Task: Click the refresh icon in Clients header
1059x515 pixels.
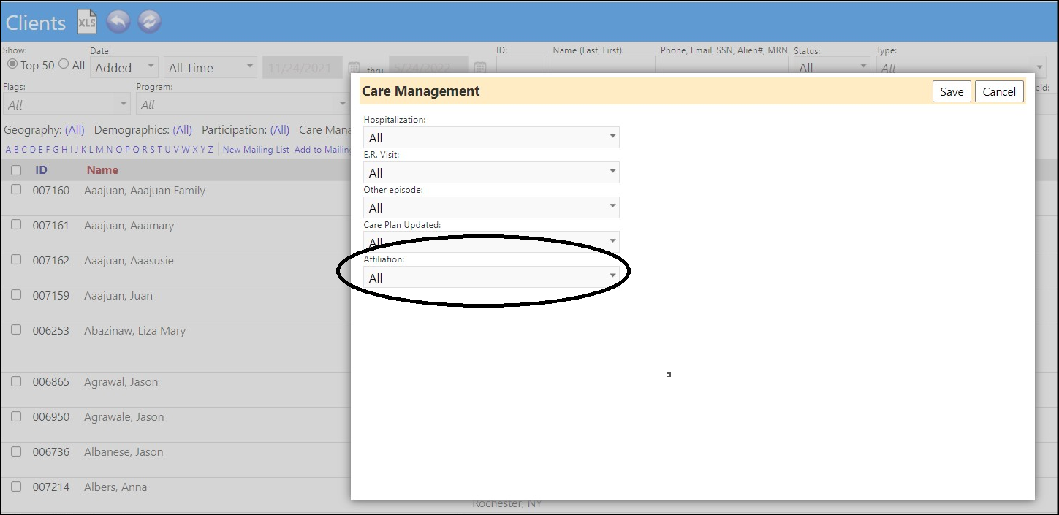Action: click(148, 22)
